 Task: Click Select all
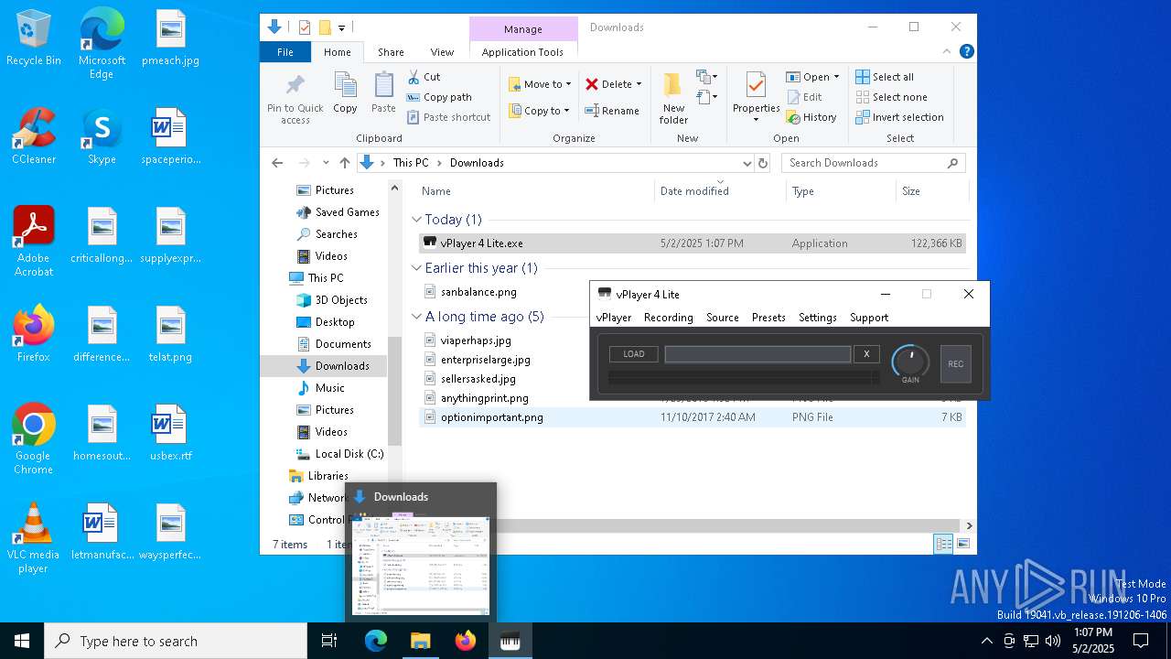pos(885,77)
